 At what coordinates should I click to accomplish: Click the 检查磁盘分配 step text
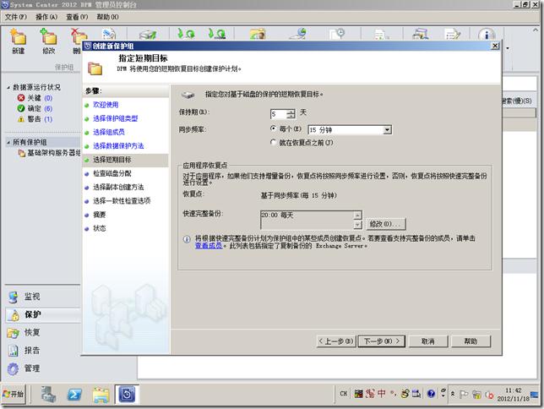point(112,173)
